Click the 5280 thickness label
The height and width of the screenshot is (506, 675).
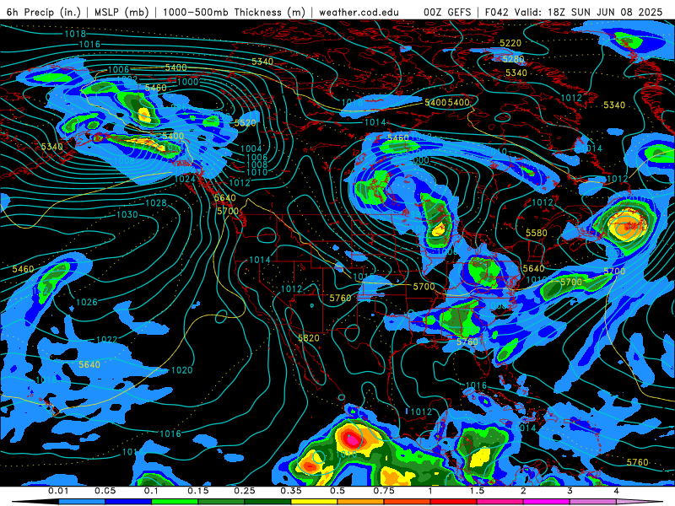[x=513, y=59]
